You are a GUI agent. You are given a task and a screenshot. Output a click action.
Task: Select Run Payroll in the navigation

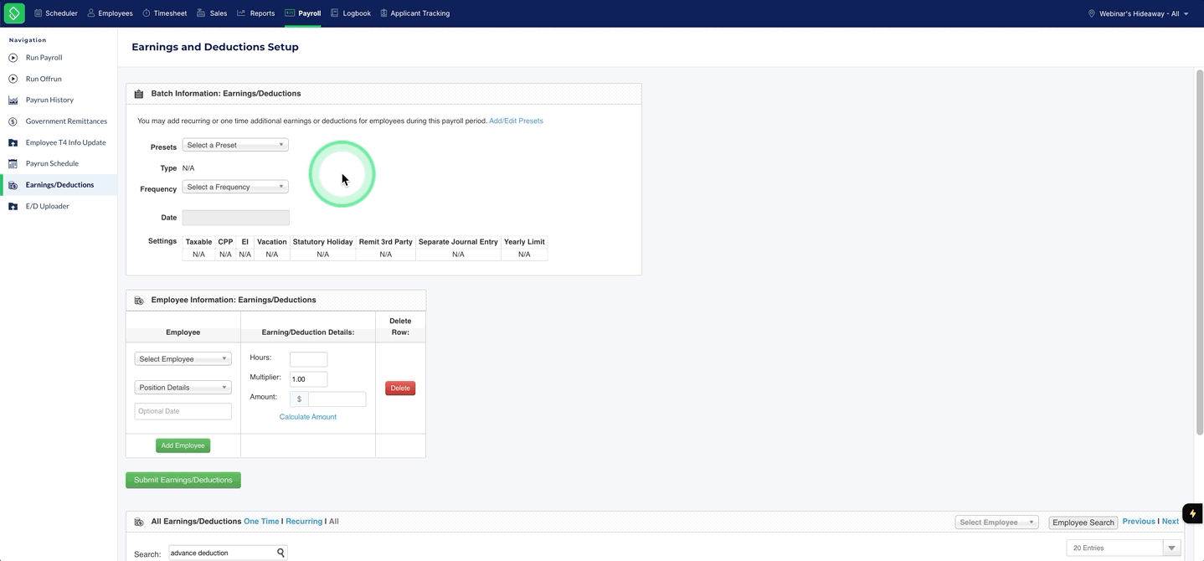click(44, 58)
